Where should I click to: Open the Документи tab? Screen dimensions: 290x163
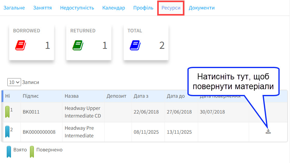pos(201,8)
